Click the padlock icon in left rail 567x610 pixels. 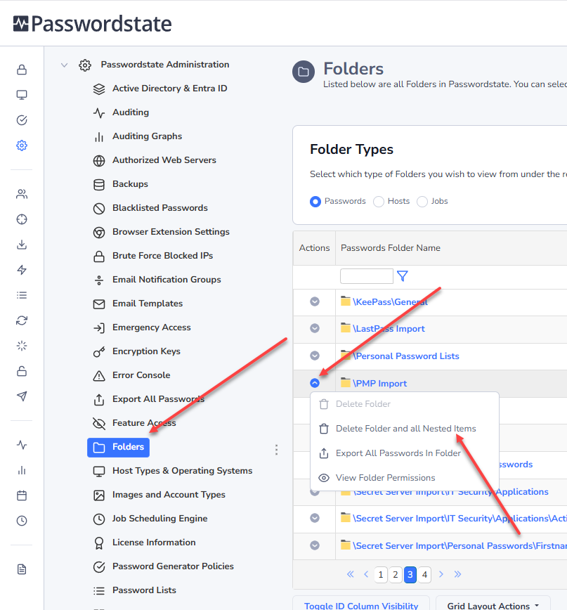22,70
